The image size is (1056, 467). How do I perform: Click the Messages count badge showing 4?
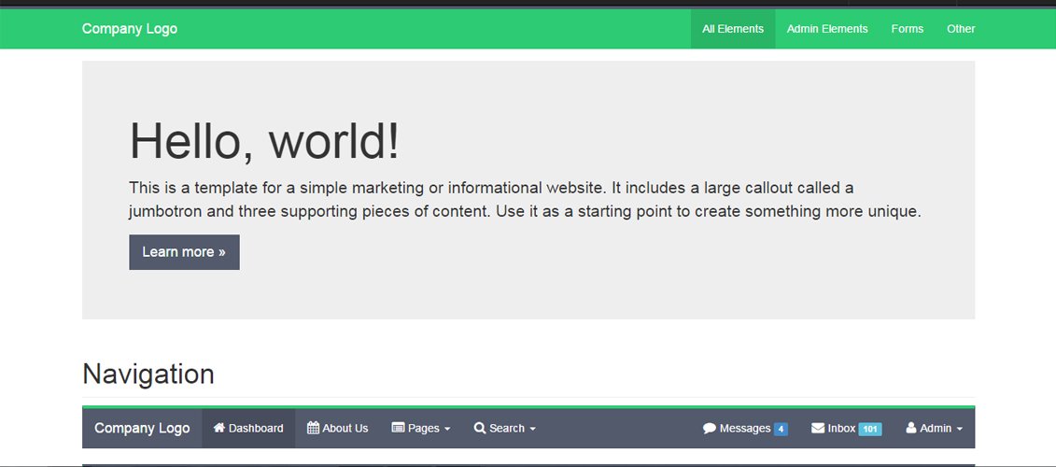tap(781, 429)
